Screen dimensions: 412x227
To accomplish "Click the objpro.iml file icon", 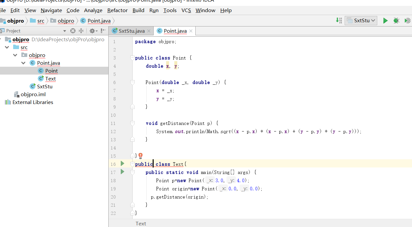I will point(16,94).
